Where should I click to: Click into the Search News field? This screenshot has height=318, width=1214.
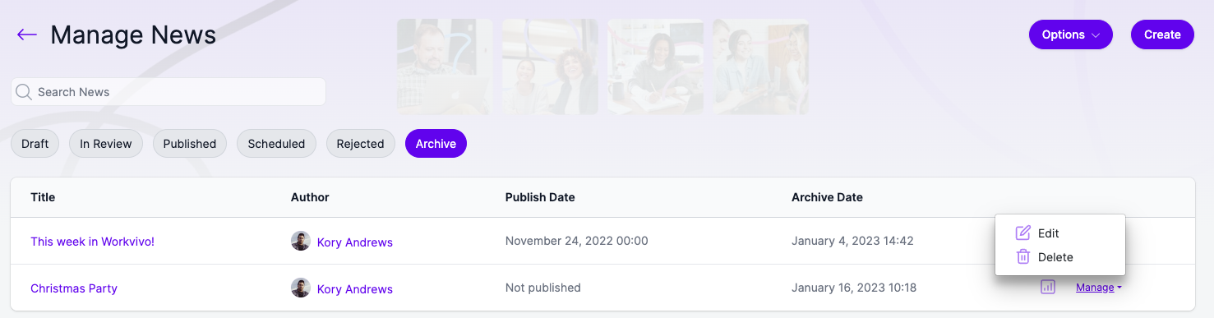168,92
